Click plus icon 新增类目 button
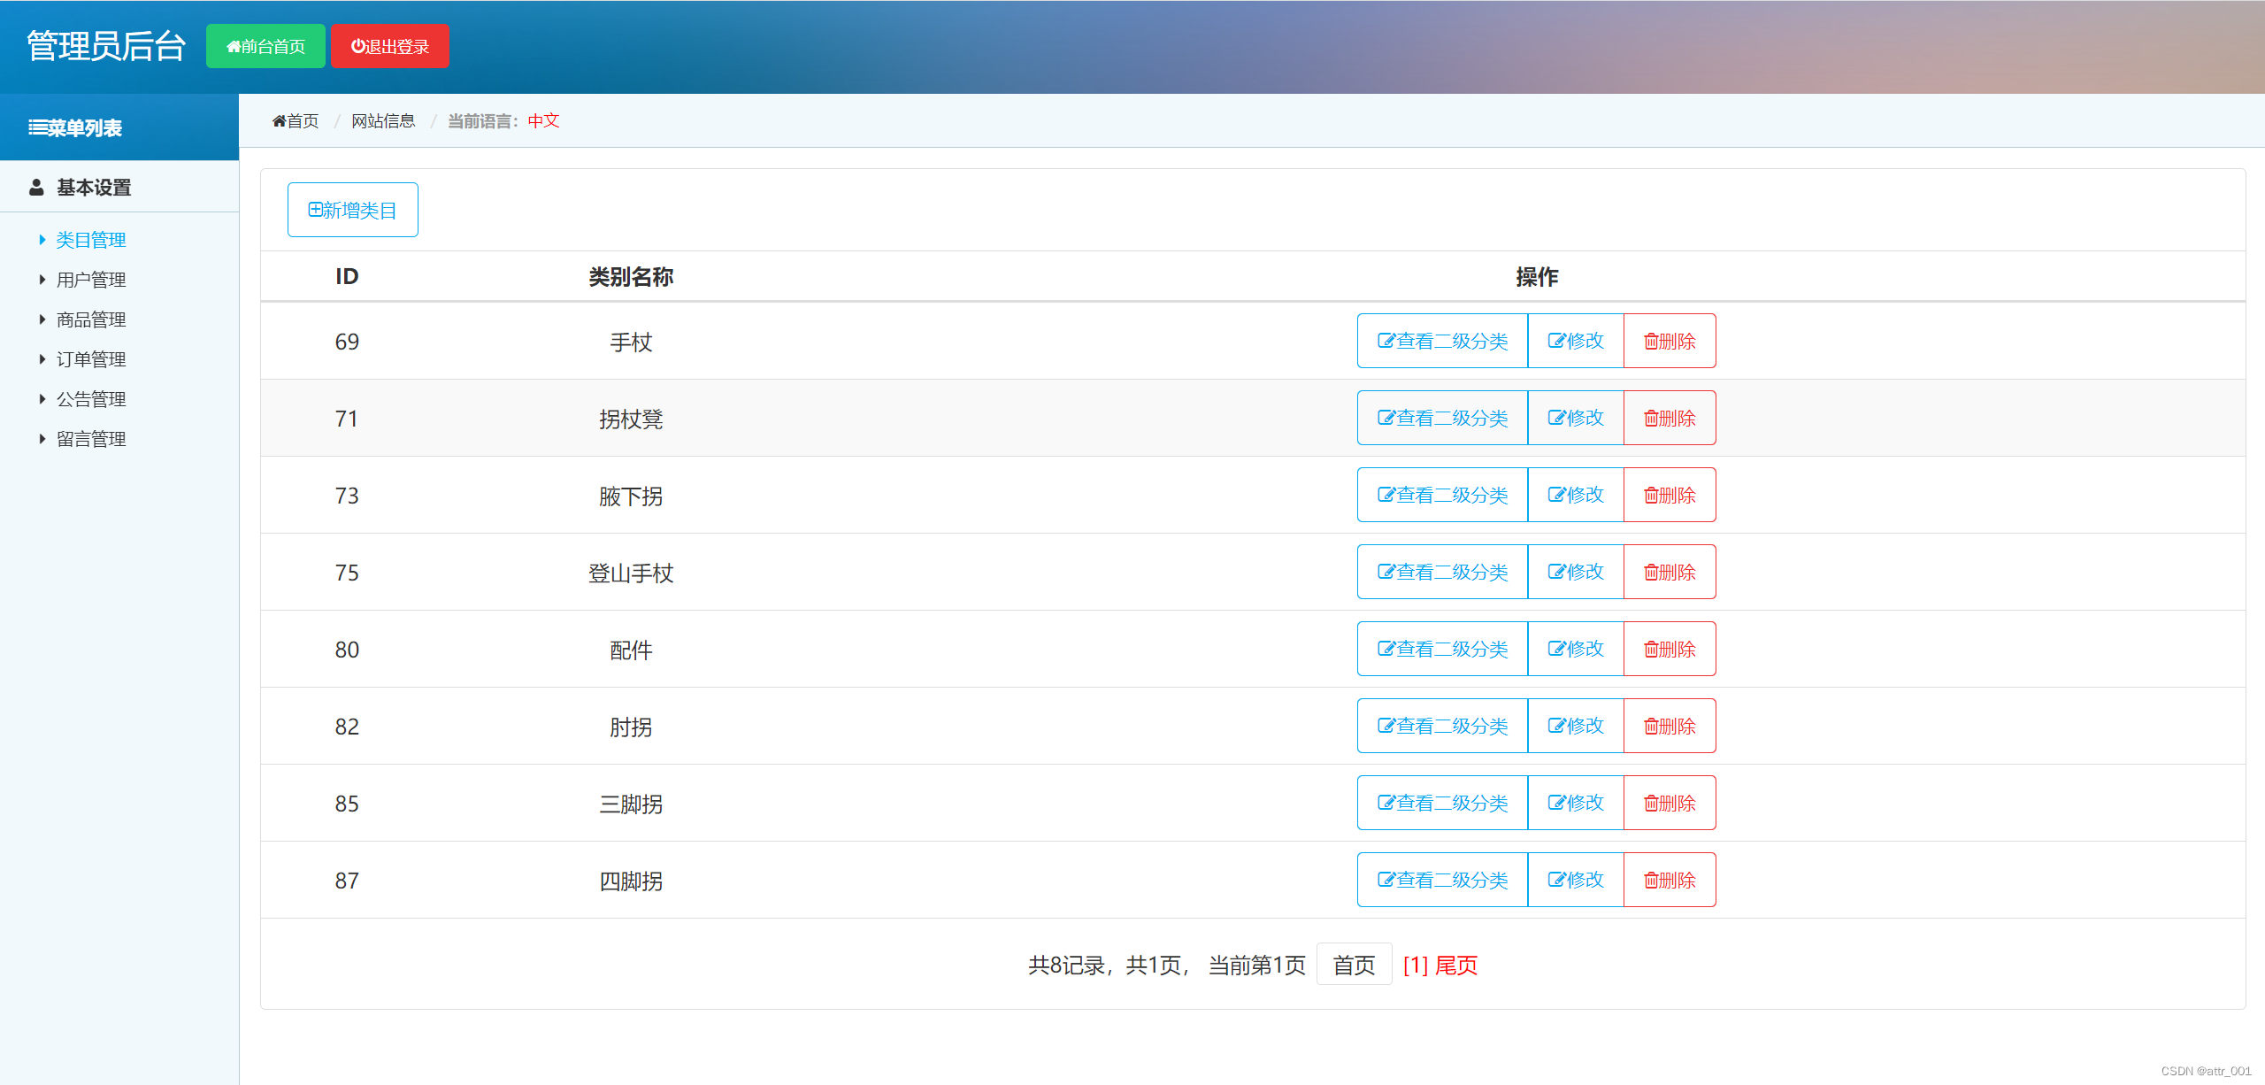2265x1085 pixels. pos(352,210)
